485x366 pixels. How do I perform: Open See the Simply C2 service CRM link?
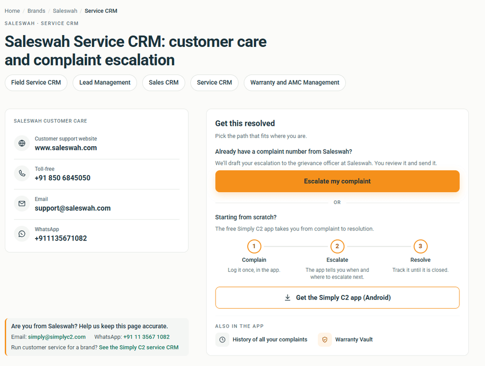coord(139,348)
